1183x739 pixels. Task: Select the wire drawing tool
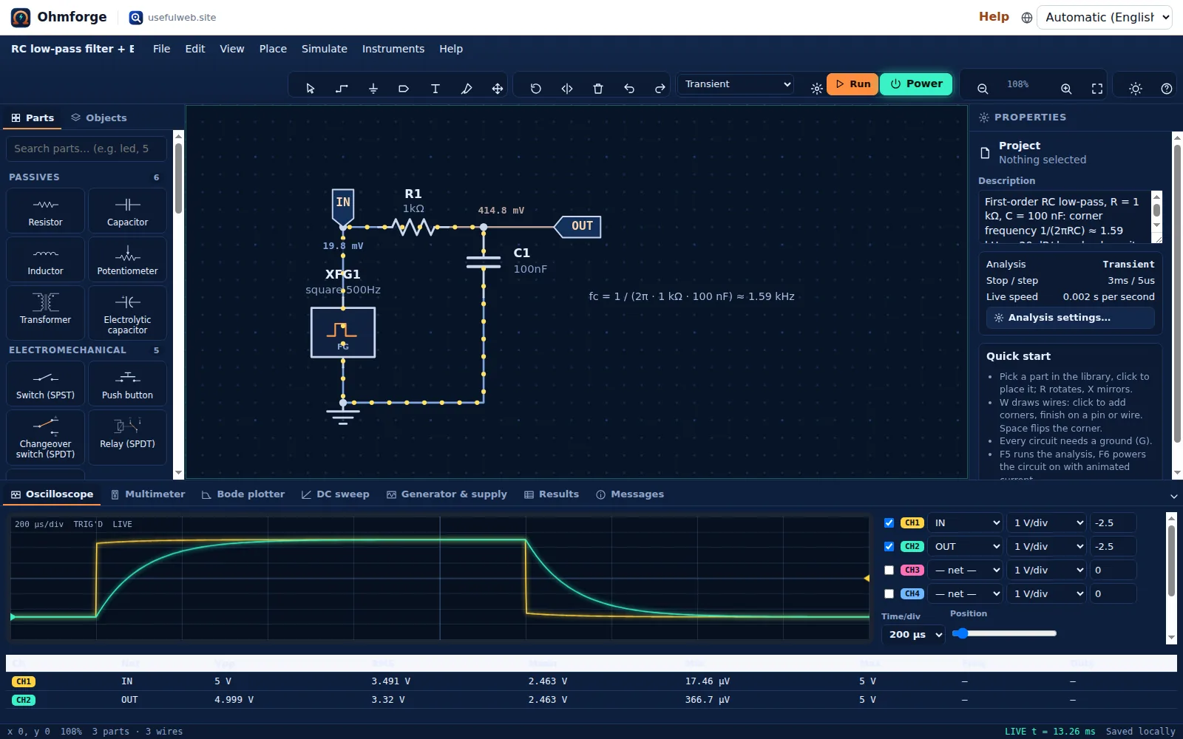point(342,88)
